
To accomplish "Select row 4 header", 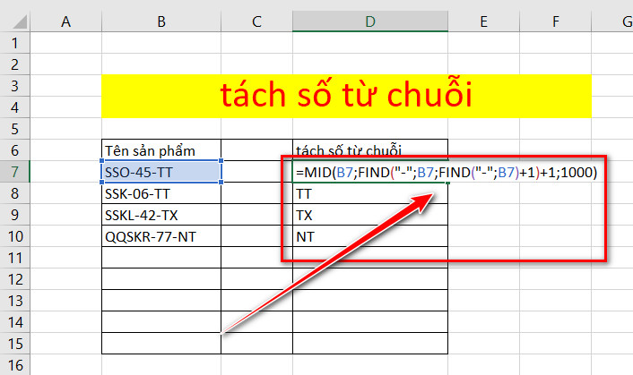I will [15, 107].
